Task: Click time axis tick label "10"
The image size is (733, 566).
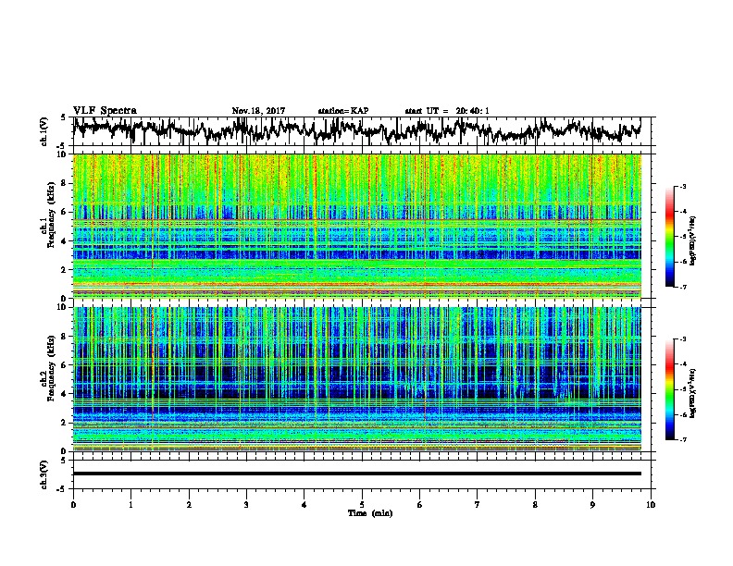Action: pyautogui.click(x=651, y=505)
